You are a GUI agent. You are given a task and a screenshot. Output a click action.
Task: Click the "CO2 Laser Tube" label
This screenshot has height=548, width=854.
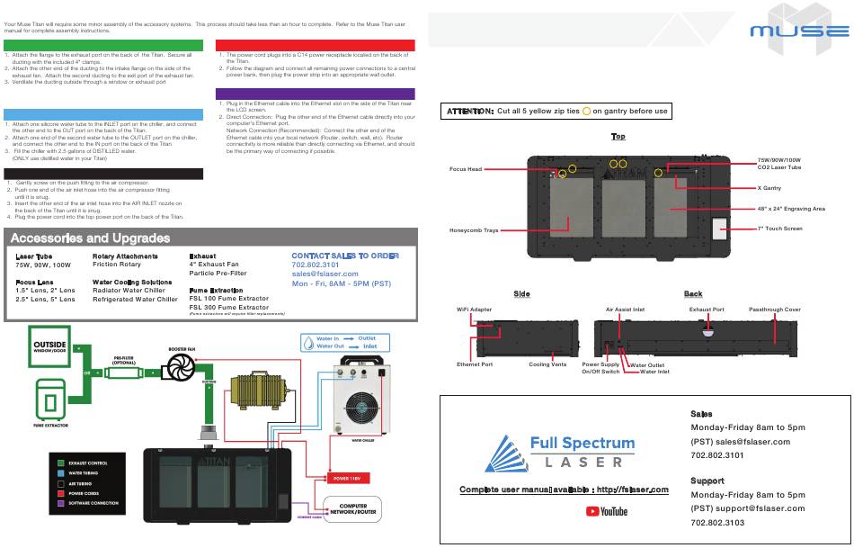[x=779, y=166]
